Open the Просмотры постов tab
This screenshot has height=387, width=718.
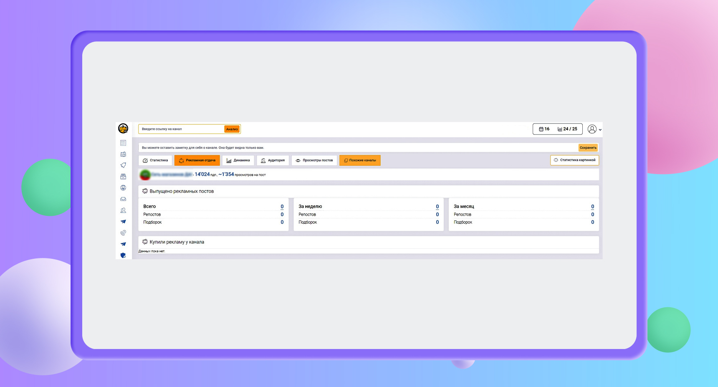point(314,160)
